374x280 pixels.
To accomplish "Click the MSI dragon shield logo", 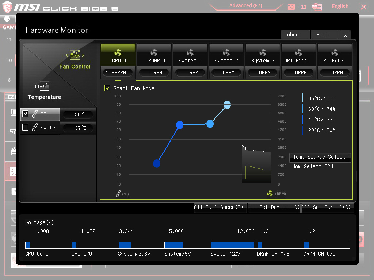I will pyautogui.click(x=7, y=7).
